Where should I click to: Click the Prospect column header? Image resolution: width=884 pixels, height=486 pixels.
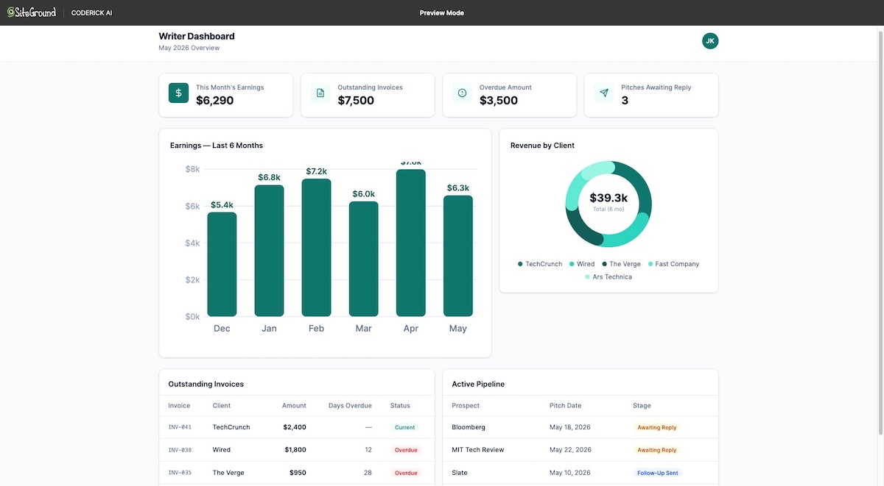(466, 406)
